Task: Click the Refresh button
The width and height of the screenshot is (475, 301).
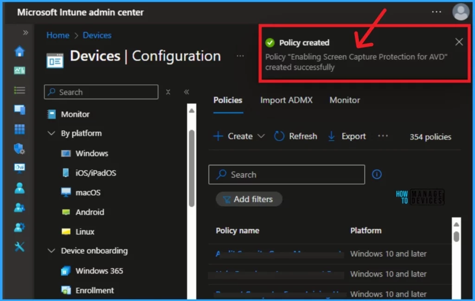Action: click(x=295, y=136)
